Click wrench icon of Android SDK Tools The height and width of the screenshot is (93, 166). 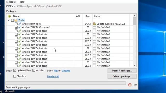click(x=20, y=24)
